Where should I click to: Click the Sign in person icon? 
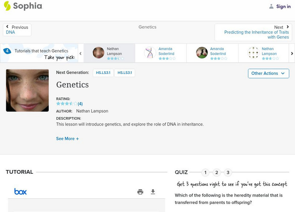271,6
